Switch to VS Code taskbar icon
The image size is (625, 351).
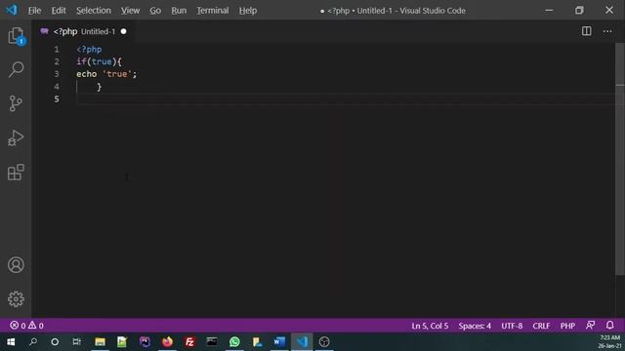(302, 342)
